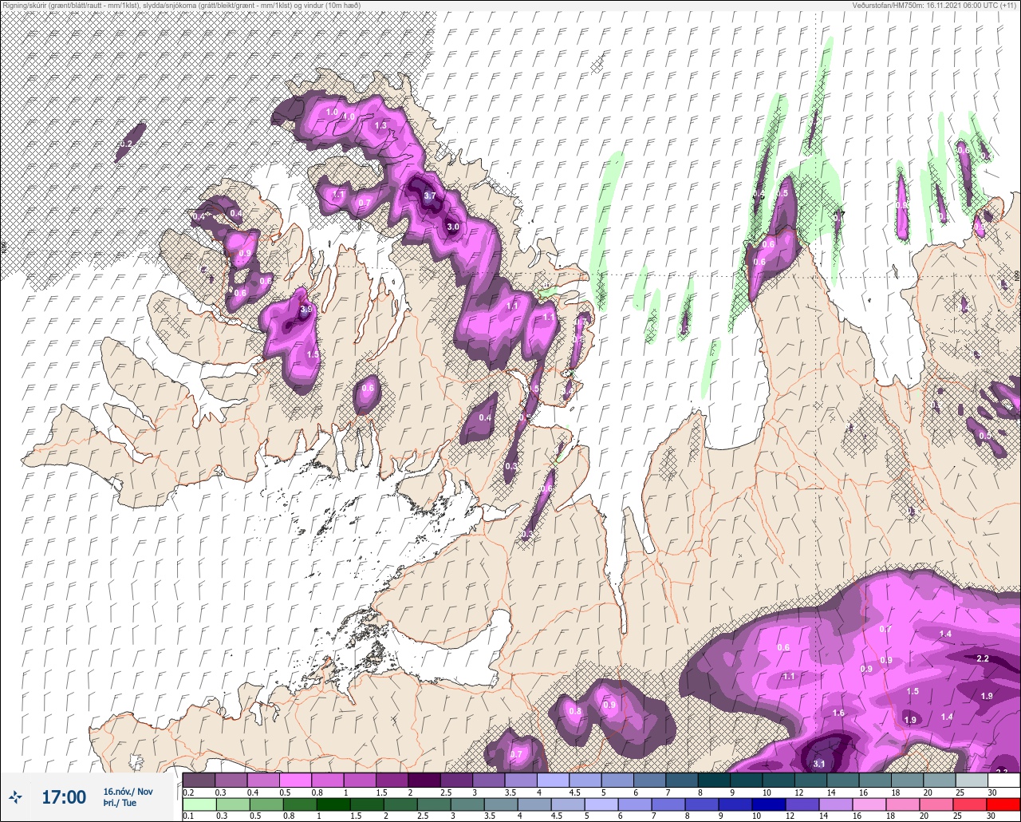Select the pale green 0.1 swatch in the lower legend

tap(199, 804)
